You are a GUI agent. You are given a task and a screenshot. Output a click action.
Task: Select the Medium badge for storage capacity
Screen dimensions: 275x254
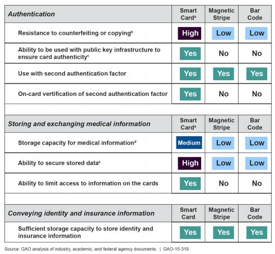pyautogui.click(x=189, y=143)
